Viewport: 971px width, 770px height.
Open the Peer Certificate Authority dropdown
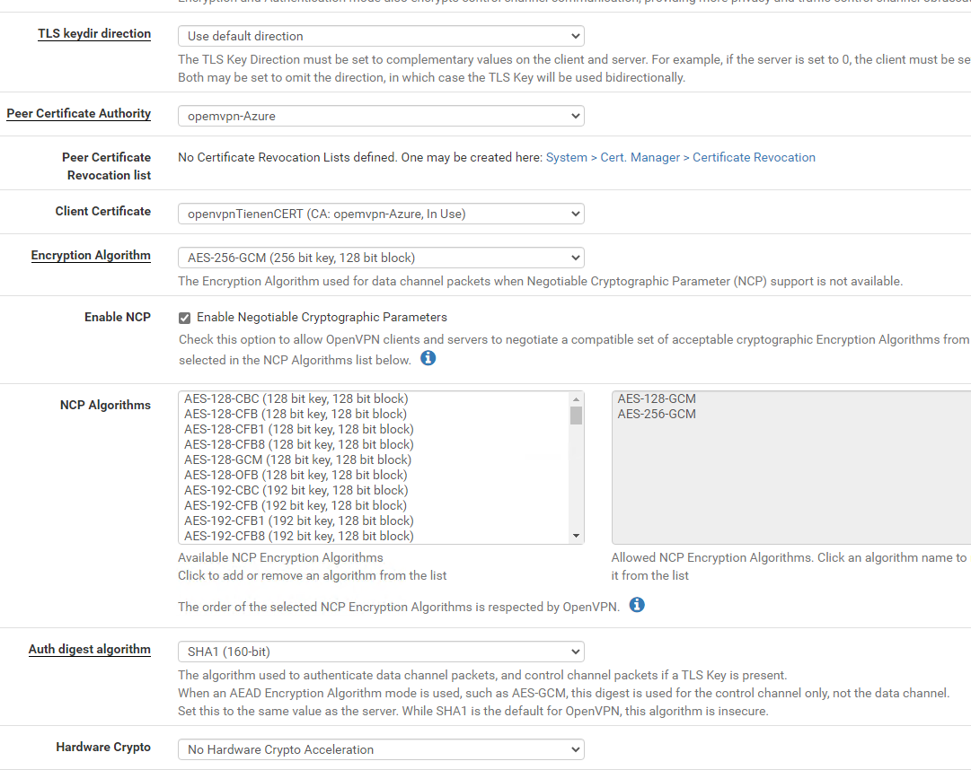(381, 116)
